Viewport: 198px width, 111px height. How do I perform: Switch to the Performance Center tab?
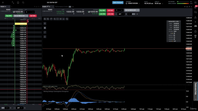point(62,6)
